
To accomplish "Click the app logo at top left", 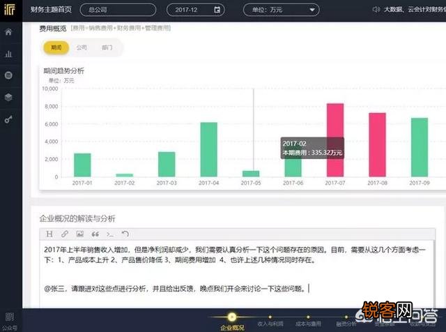I will [9, 10].
